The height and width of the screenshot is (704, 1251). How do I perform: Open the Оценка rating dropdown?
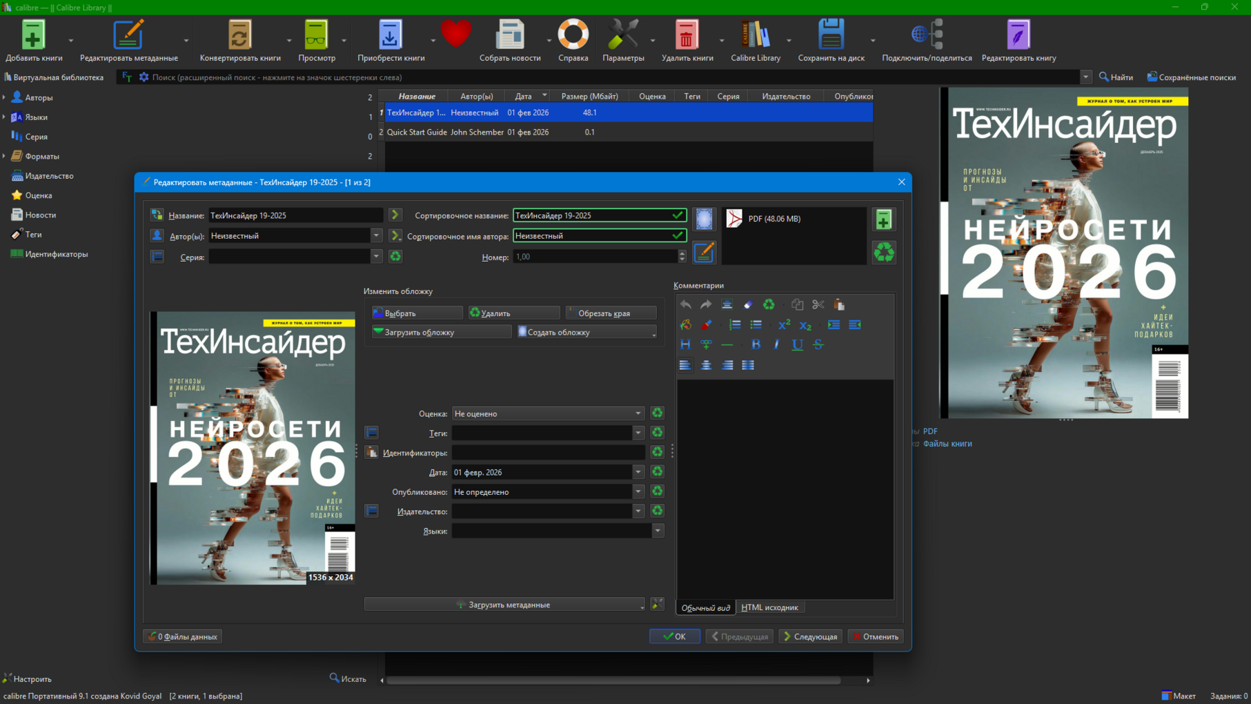click(638, 413)
